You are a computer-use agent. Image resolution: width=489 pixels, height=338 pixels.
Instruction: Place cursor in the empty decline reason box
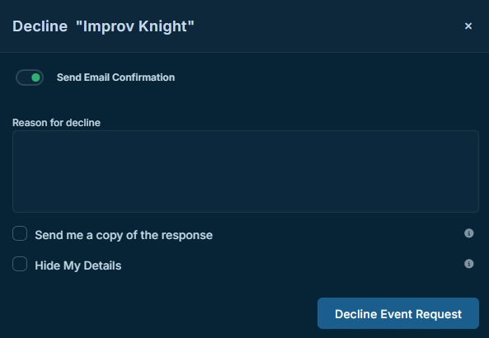tap(246, 171)
